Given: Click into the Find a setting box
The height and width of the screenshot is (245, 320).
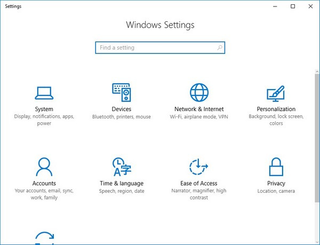Looking at the screenshot, I should tap(160, 48).
